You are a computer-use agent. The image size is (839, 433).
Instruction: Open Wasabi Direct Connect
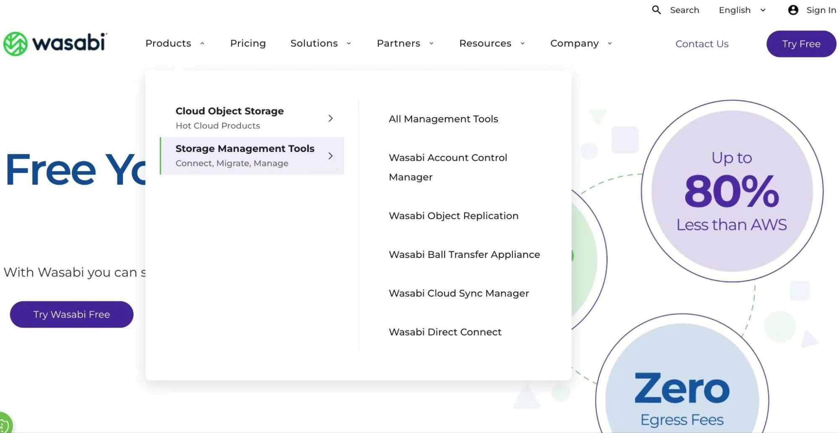coord(445,332)
